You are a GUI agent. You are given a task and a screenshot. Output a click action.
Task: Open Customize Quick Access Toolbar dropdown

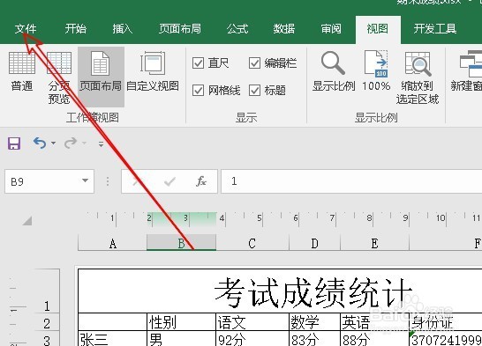tap(101, 144)
